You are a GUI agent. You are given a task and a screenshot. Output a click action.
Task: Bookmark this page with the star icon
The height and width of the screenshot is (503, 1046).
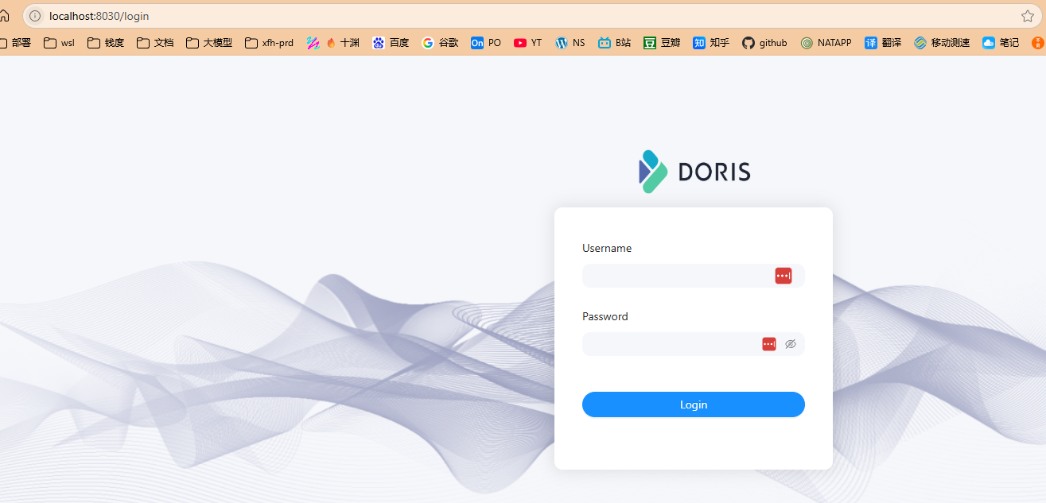coord(1028,16)
